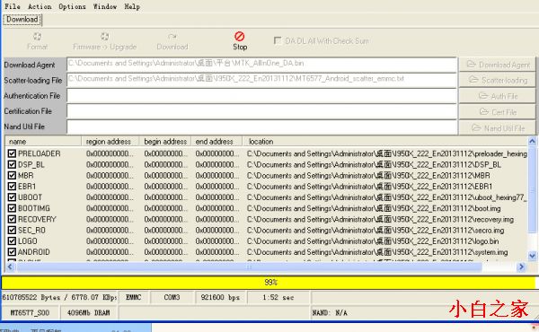Click the EMMC status bar cell
This screenshot has width=539, height=332.
133,297
